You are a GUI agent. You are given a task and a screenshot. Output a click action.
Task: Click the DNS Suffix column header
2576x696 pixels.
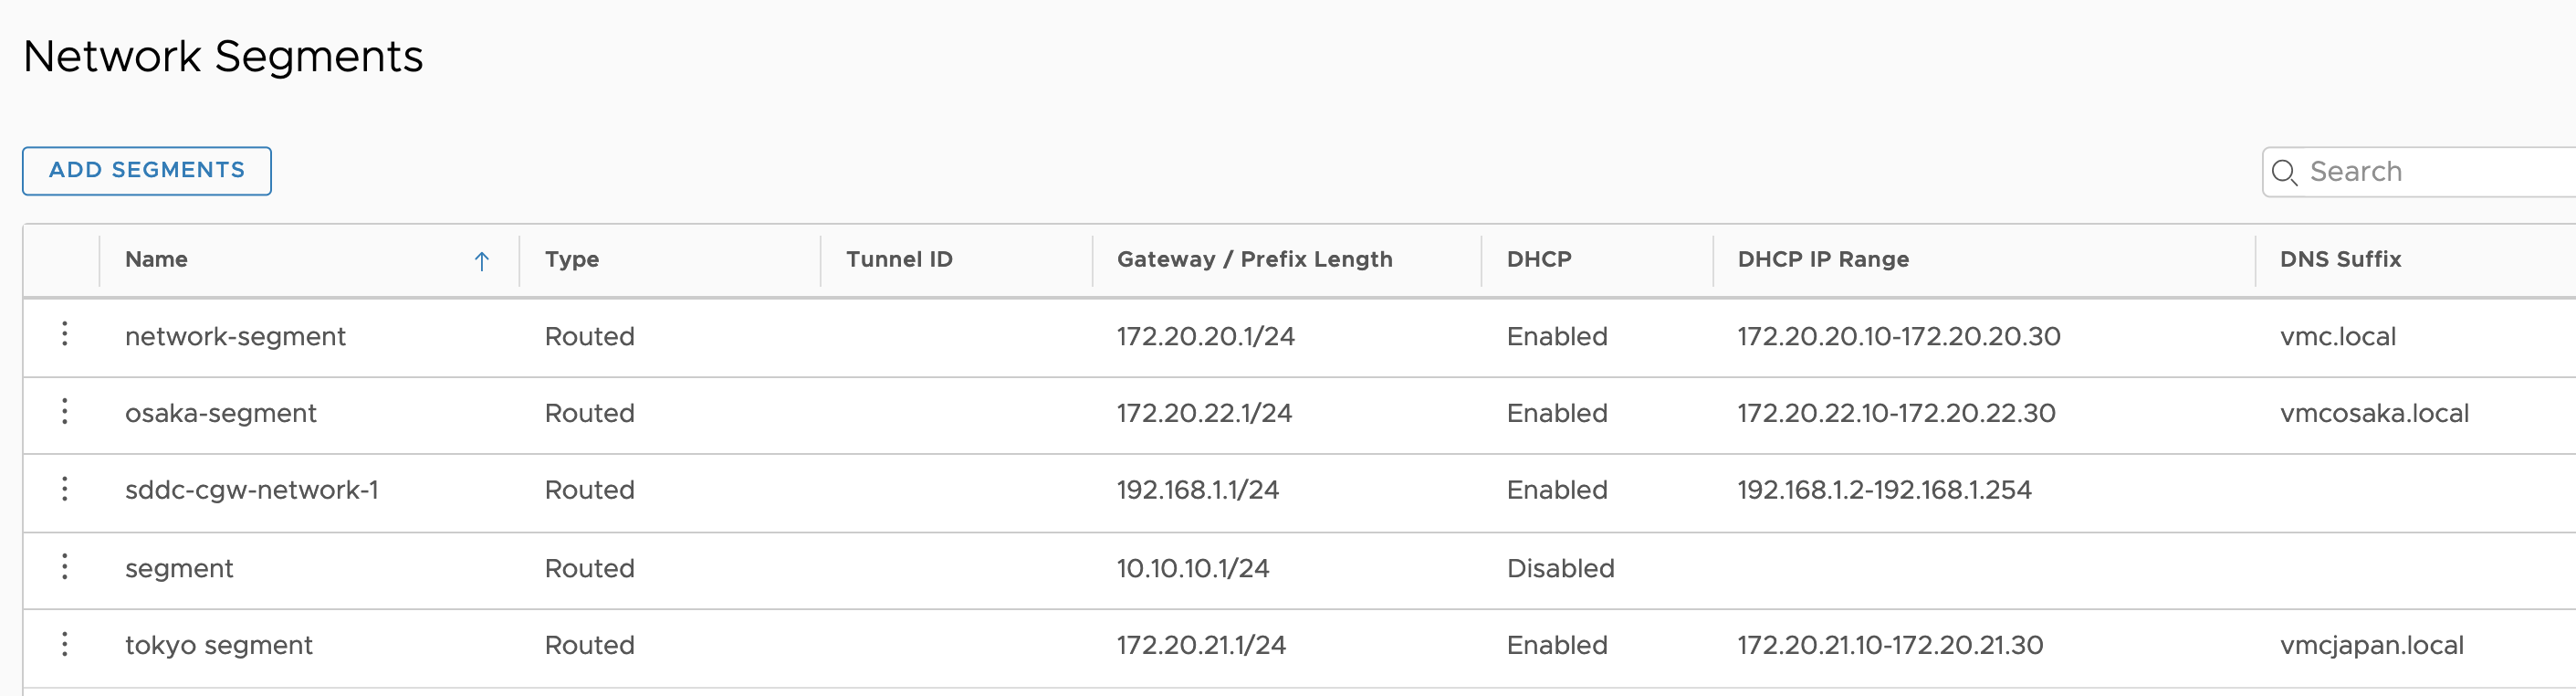tap(2340, 260)
